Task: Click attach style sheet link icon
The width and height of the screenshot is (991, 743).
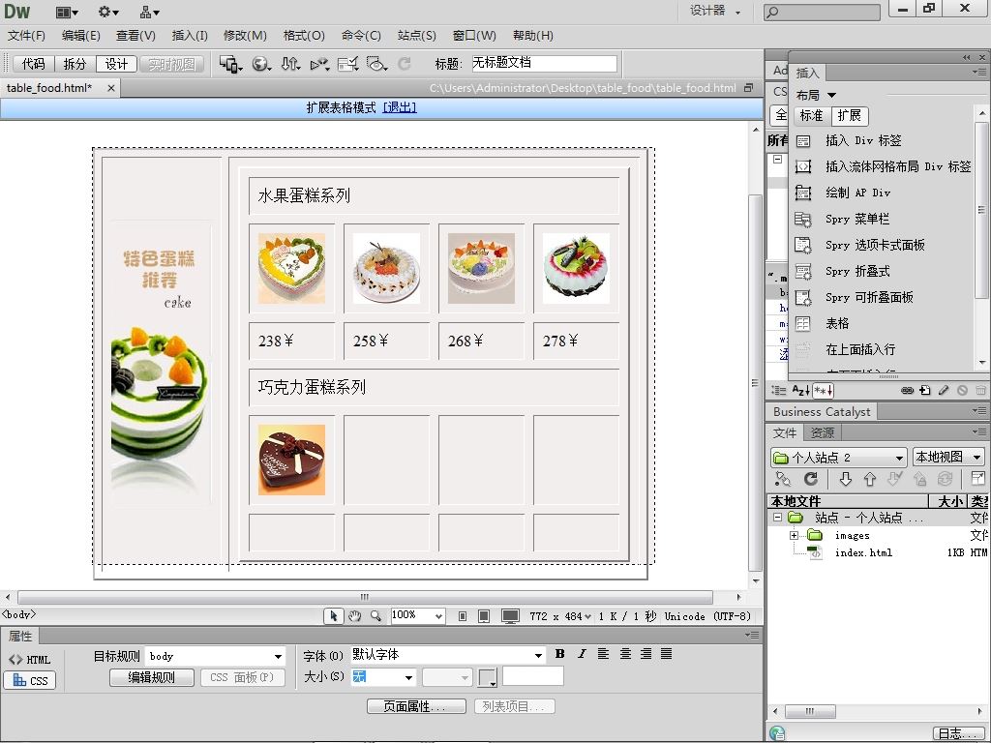Action: point(907,391)
